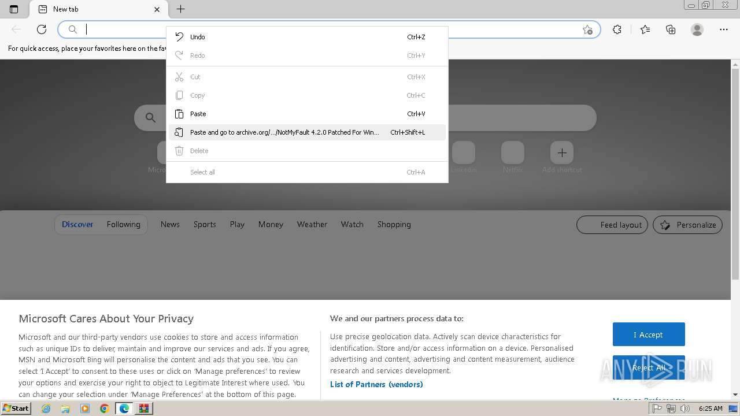This screenshot has width=740, height=416.
Task: Select the New tab title
Action: [65, 9]
